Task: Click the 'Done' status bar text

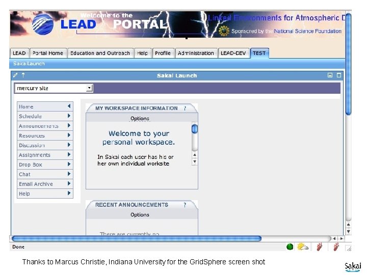Action: coord(18,247)
